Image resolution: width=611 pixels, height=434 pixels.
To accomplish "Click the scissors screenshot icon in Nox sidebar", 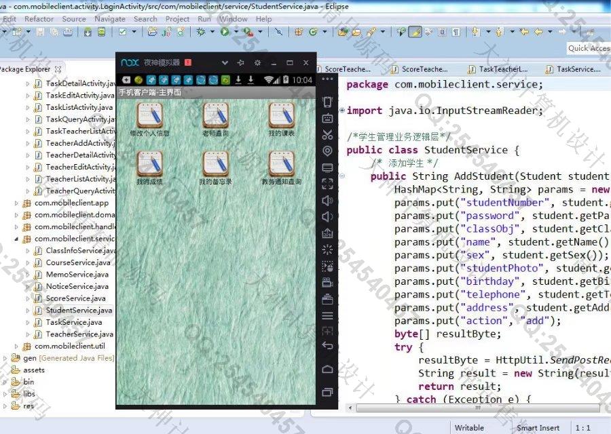I will click(327, 134).
